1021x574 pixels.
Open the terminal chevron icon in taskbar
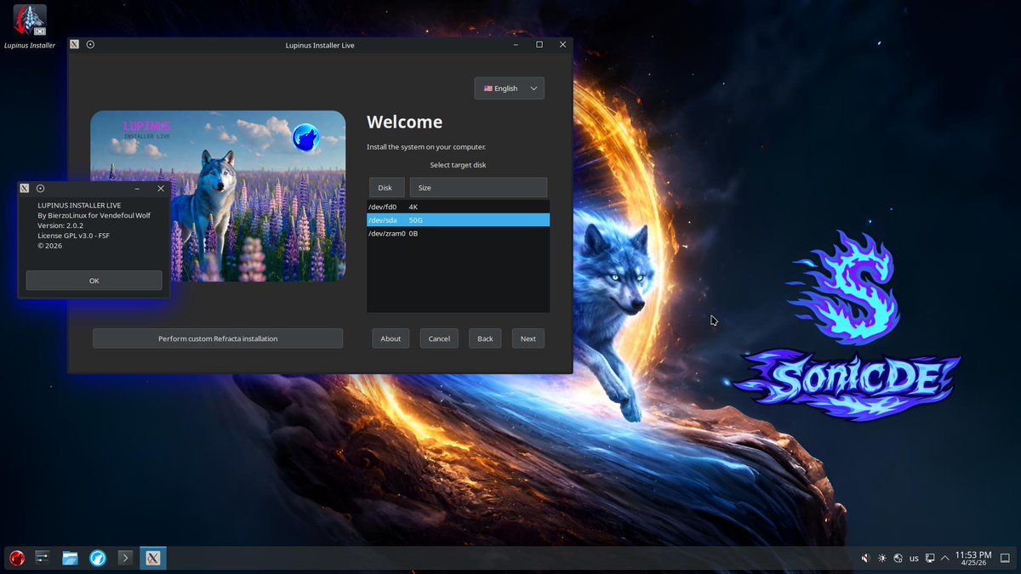click(125, 558)
